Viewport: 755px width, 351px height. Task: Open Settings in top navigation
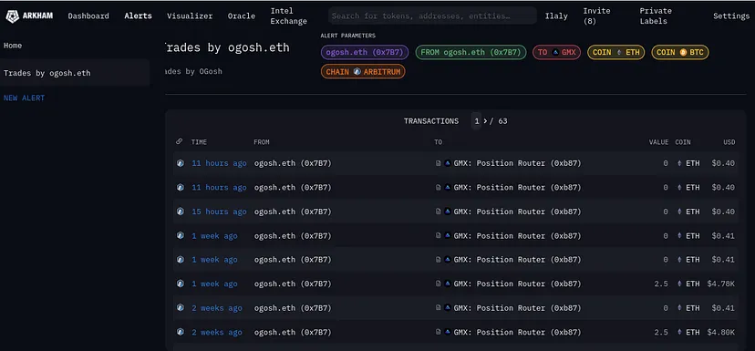tap(731, 15)
